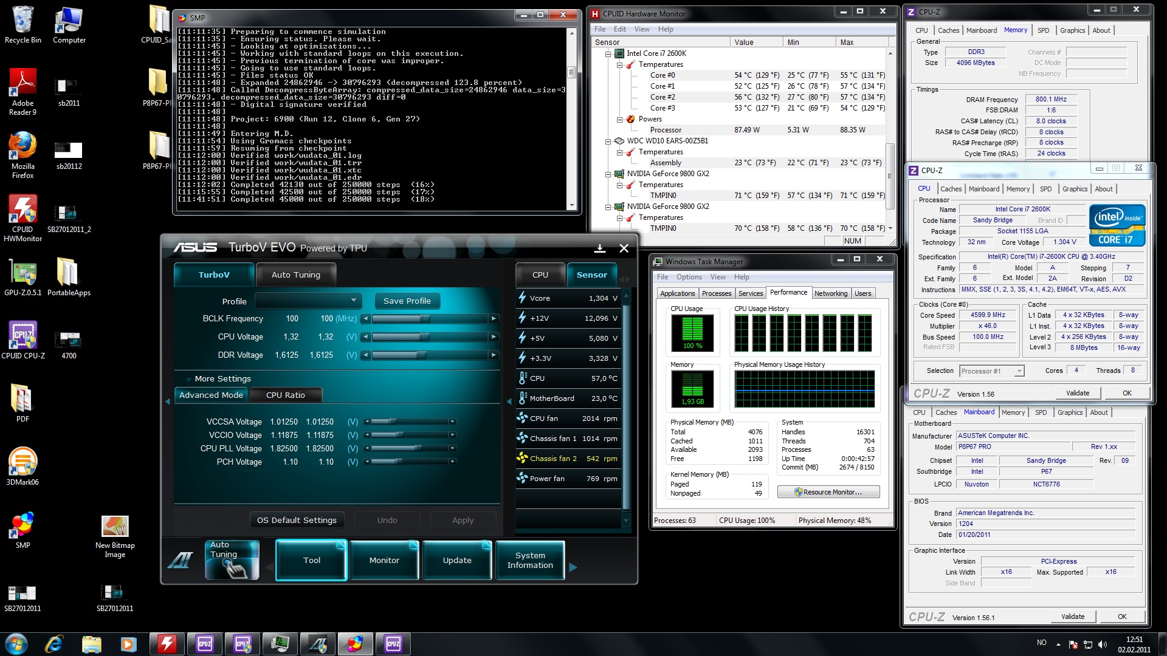Click the Update button in AI Suite
The image size is (1167, 656).
tap(457, 560)
